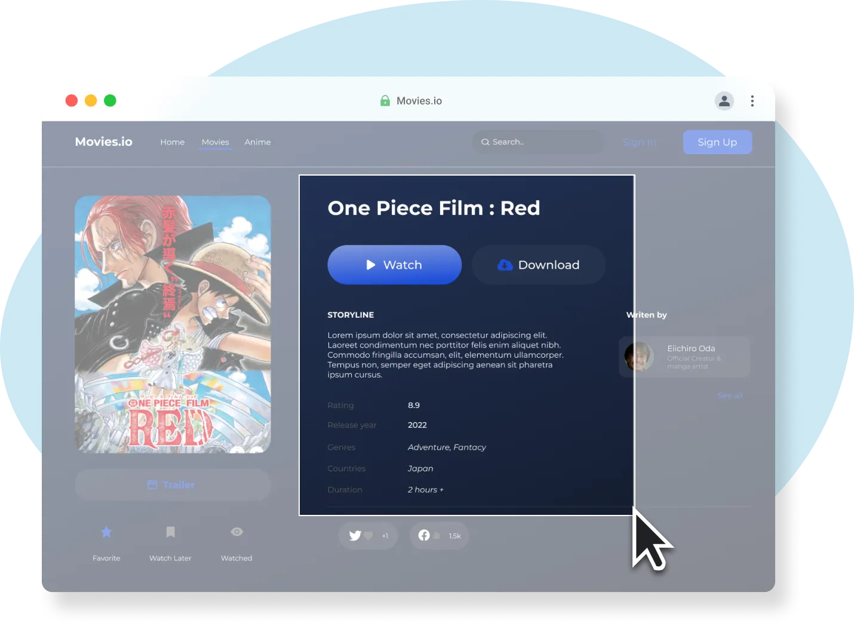Click the release year 2022

pos(417,425)
